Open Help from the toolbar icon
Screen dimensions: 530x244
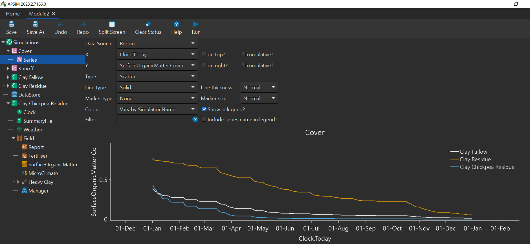[x=177, y=24]
